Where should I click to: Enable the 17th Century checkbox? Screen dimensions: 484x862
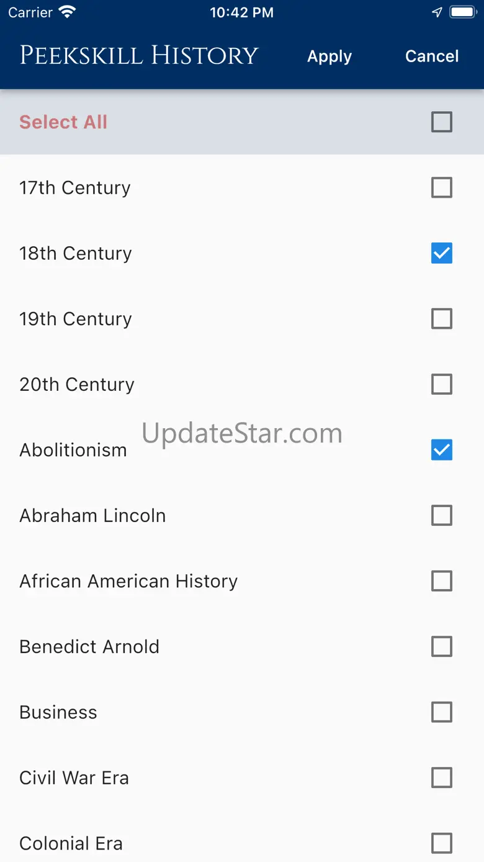[442, 188]
